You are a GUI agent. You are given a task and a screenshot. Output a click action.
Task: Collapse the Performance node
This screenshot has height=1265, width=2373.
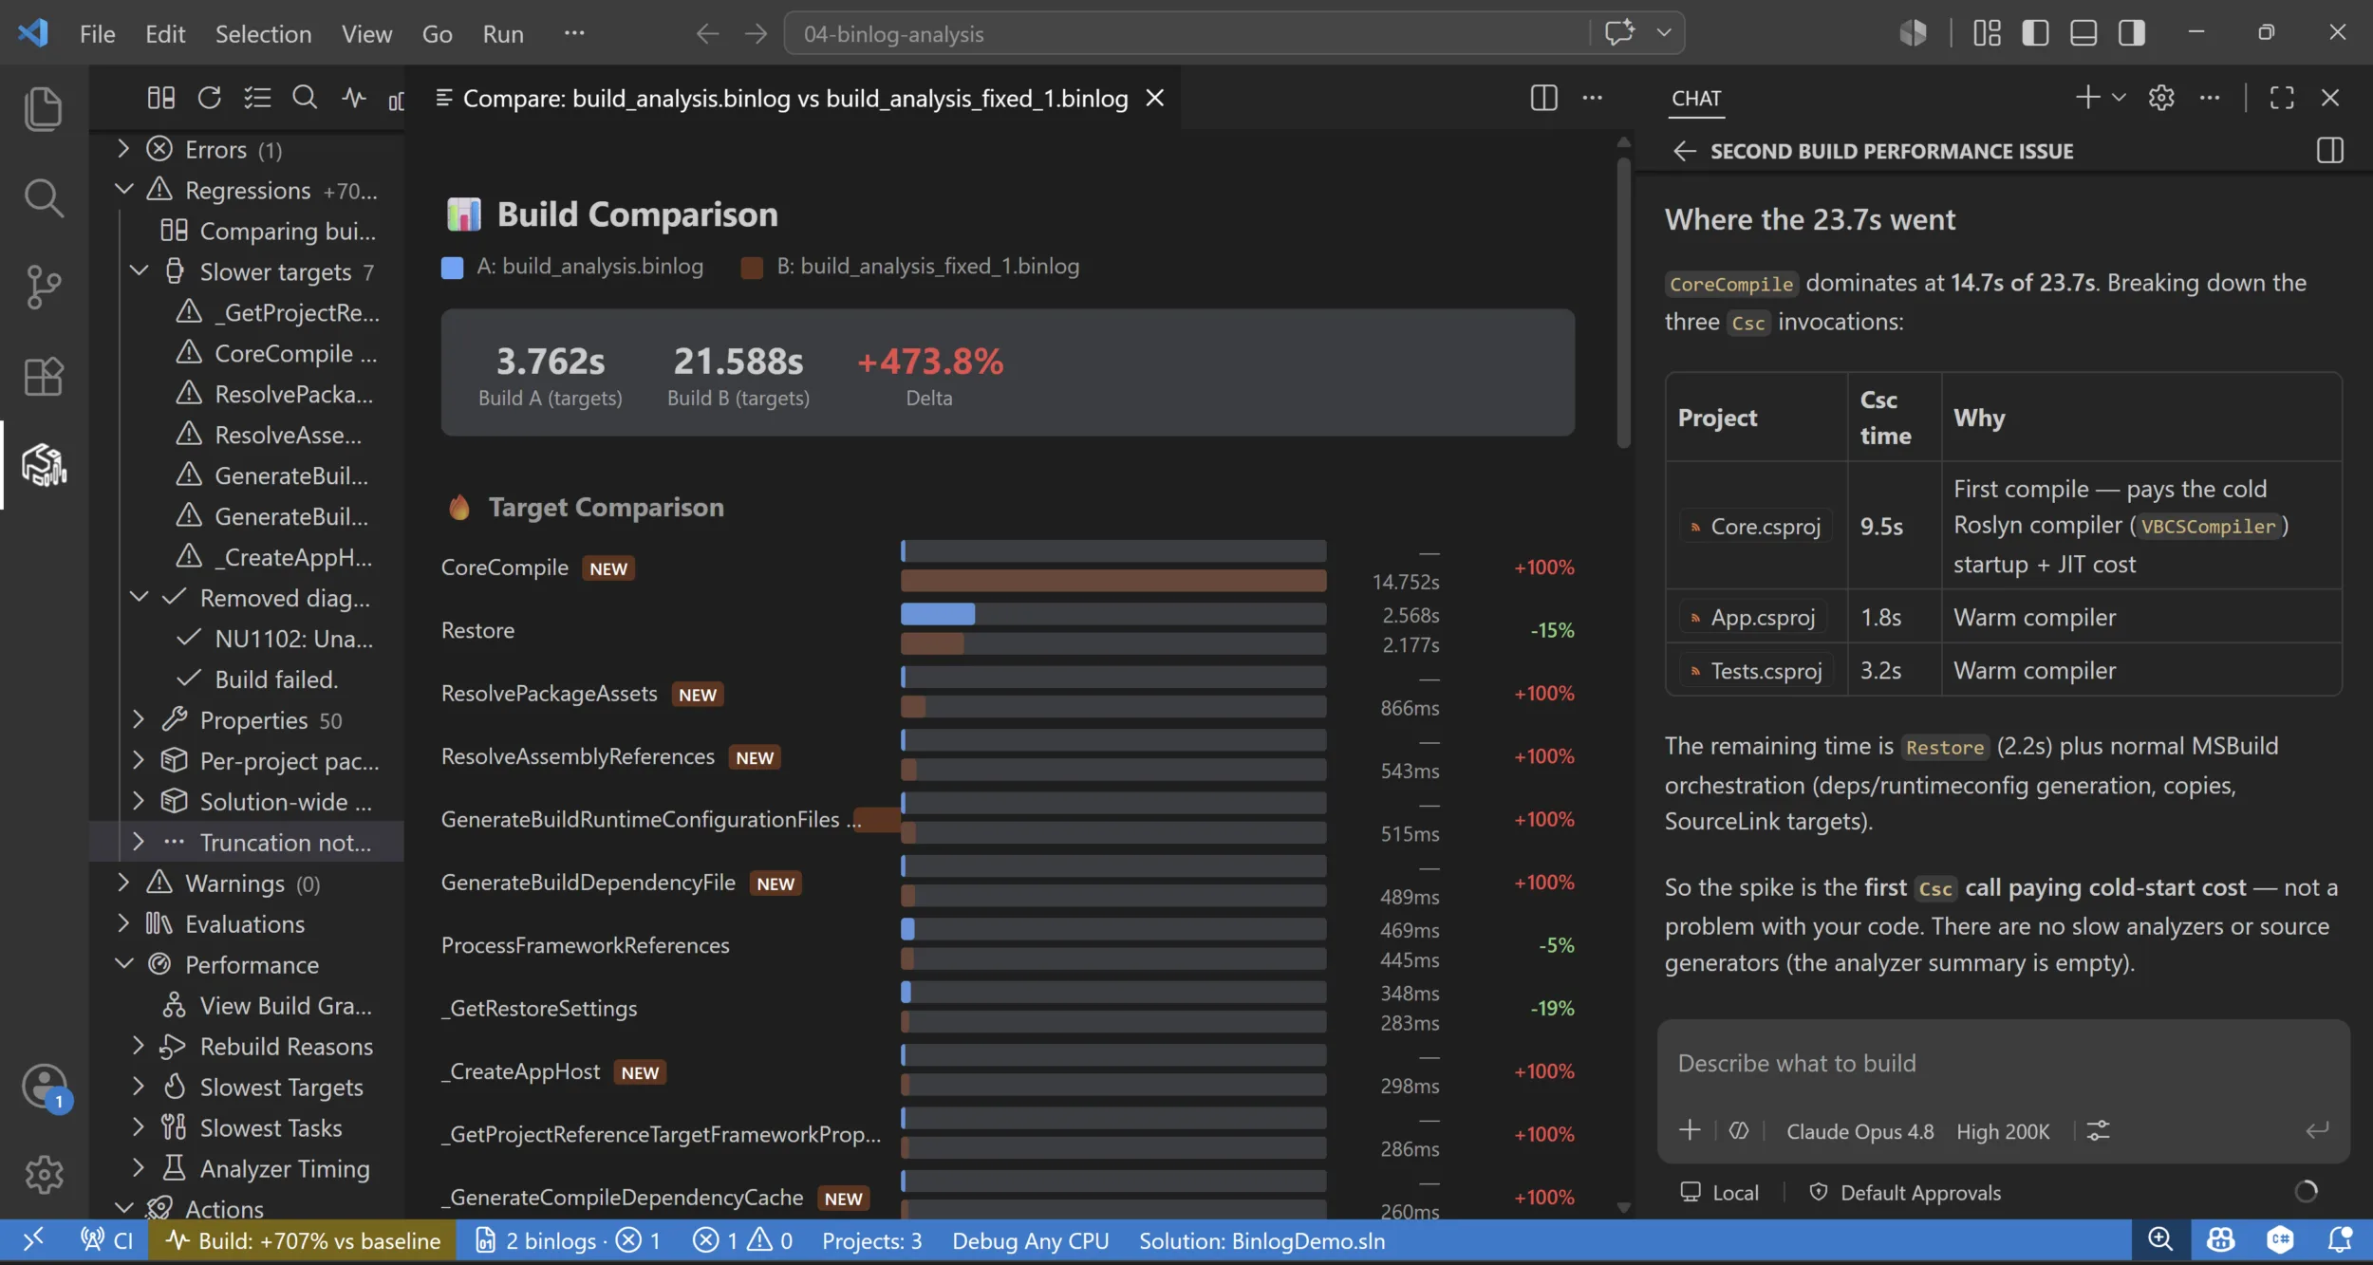point(123,964)
